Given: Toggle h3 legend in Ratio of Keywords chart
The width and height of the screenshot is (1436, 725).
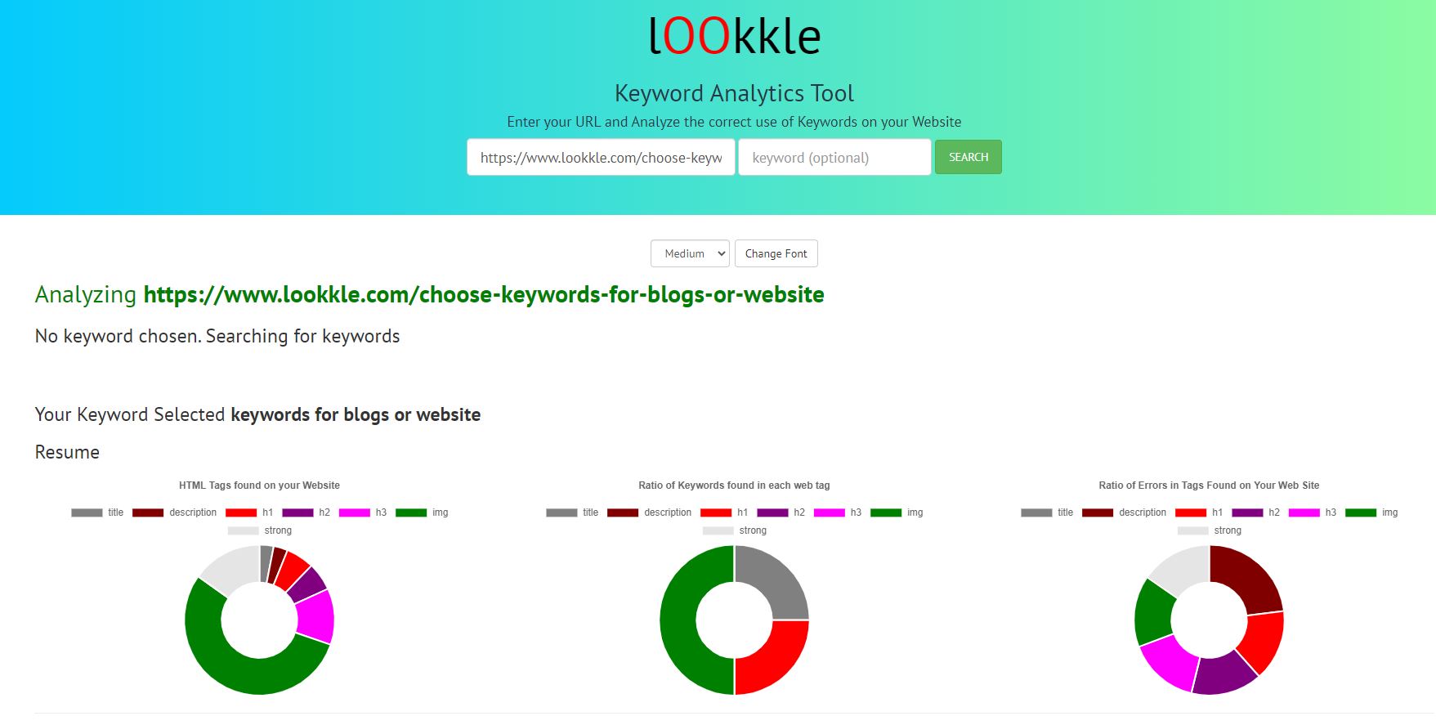Looking at the screenshot, I should pyautogui.click(x=838, y=512).
